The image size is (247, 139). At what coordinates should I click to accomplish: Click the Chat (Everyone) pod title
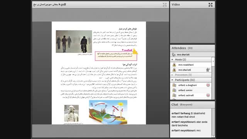pyautogui.click(x=182, y=105)
